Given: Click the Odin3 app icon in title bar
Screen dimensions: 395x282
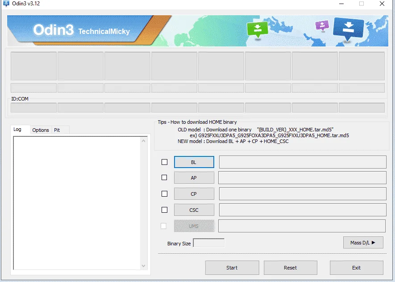Looking at the screenshot, I should point(6,3).
